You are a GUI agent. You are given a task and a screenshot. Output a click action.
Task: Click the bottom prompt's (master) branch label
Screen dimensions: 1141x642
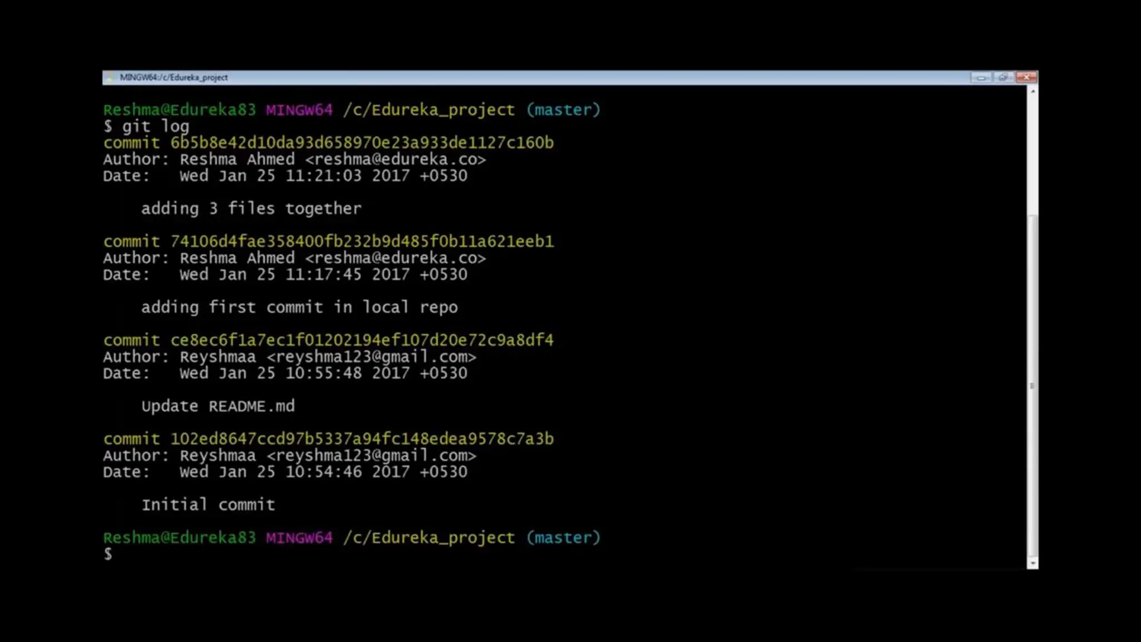click(x=563, y=538)
